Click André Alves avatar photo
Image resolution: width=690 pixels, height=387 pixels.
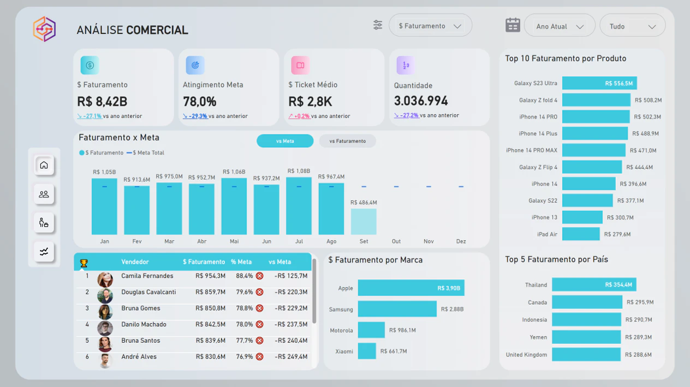pos(105,360)
